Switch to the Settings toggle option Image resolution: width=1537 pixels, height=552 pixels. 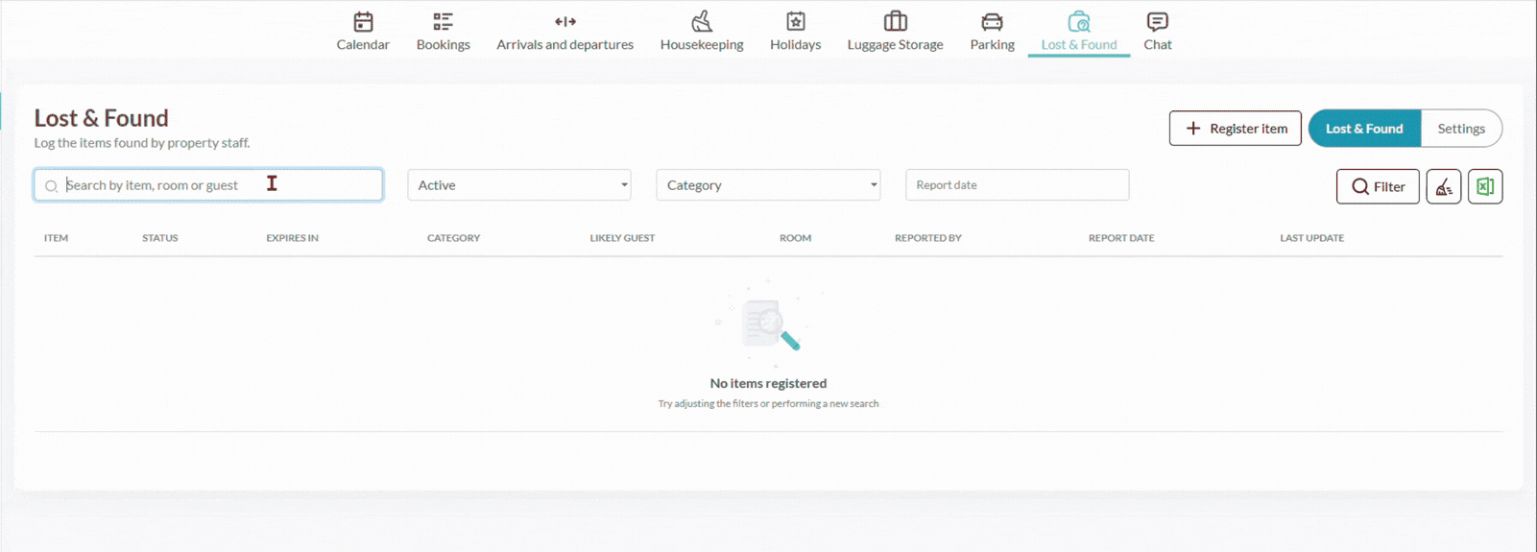click(1461, 129)
